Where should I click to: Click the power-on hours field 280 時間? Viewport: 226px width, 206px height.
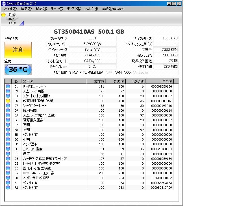(x=166, y=67)
